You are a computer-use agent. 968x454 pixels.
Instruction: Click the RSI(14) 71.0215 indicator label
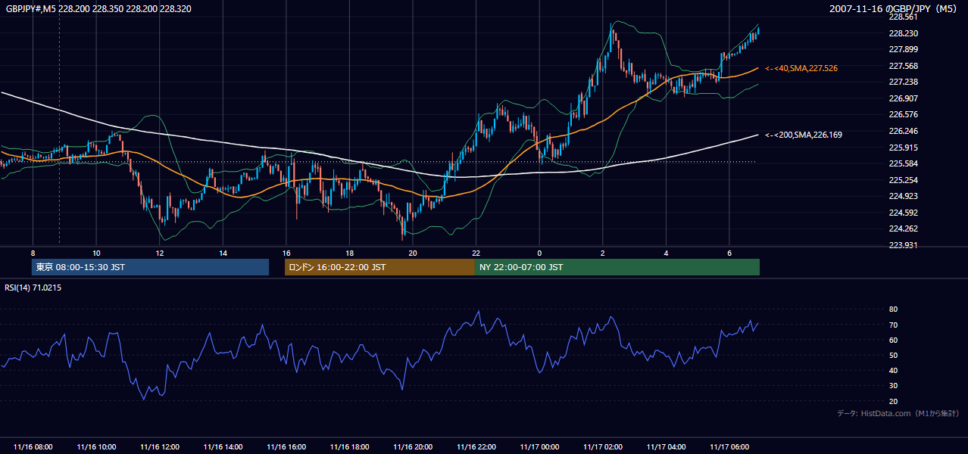click(x=33, y=288)
